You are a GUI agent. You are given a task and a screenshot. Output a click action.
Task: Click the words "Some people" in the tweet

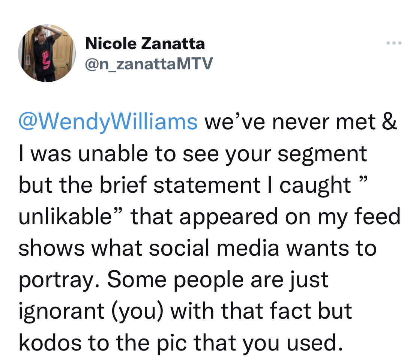[176, 280]
